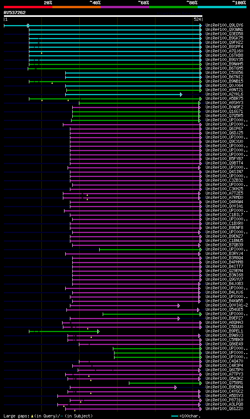This screenshot has width=250, height=419.
Task: Click the short green bar for B9PEL1
Action: (x=63, y=331)
